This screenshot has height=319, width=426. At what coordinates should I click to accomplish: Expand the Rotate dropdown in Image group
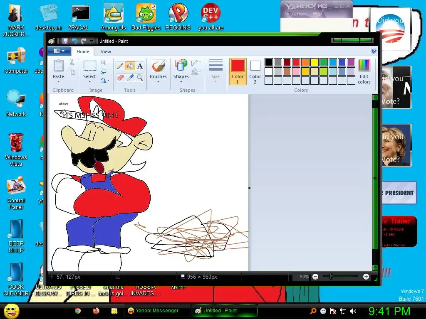[105, 81]
